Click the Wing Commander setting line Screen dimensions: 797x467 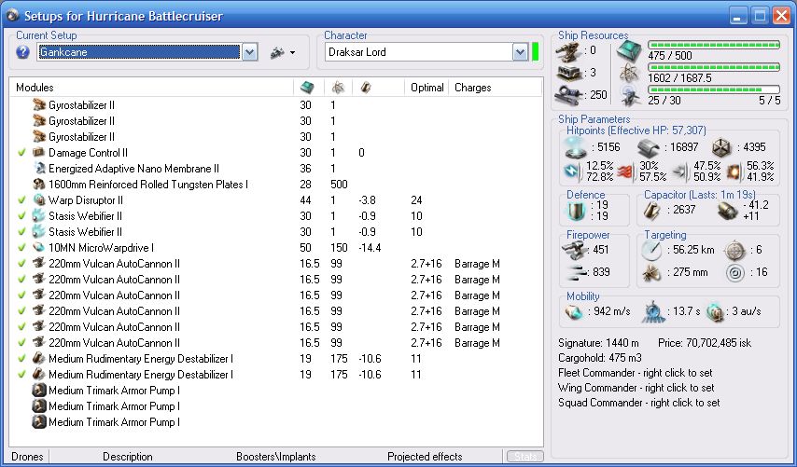636,388
